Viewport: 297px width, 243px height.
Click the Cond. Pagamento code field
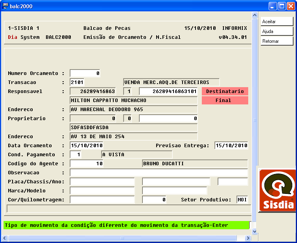76,155
